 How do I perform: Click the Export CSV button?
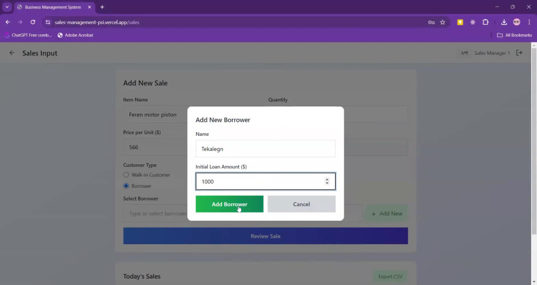[x=390, y=276]
